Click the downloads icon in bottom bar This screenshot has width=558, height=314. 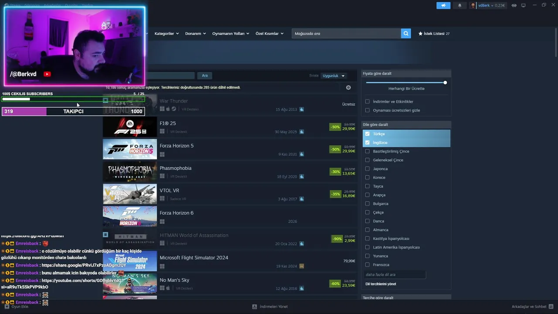(255, 307)
